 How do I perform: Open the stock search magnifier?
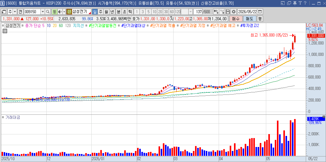tap(48, 12)
